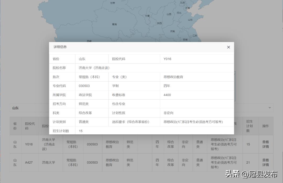Screen dimensions: 283x183
Task: Open 查看详情 for the Y016 row
Action: point(265,144)
